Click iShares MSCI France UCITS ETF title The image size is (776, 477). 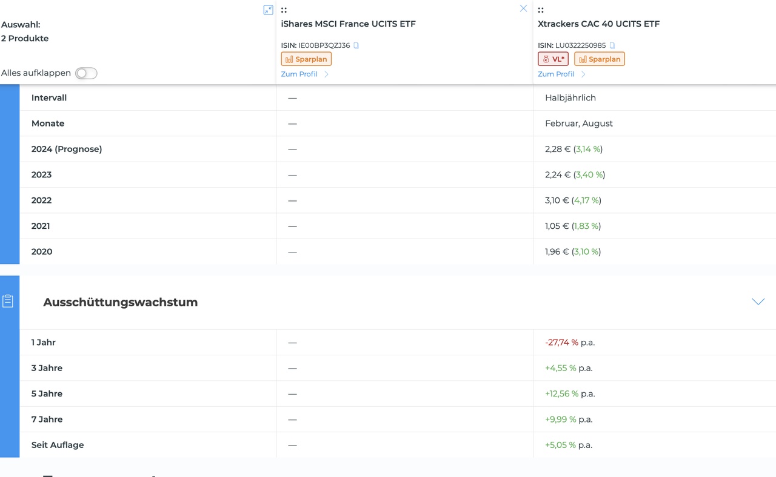pos(349,24)
